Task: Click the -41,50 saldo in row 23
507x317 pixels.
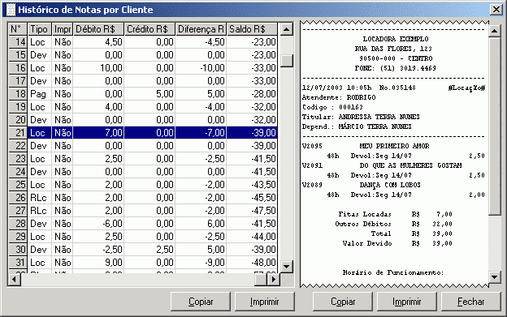Action: pyautogui.click(x=252, y=159)
